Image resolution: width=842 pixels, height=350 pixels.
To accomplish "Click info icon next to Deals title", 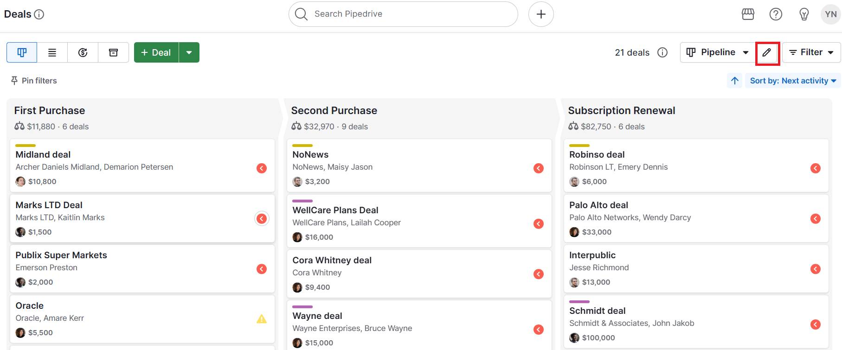I will [x=39, y=14].
